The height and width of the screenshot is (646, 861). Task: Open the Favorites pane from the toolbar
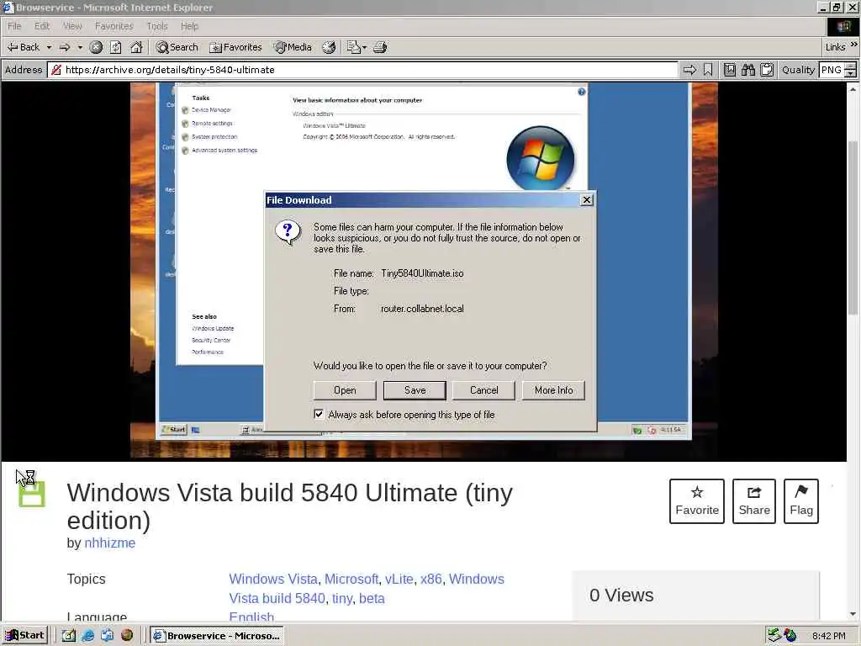point(235,47)
